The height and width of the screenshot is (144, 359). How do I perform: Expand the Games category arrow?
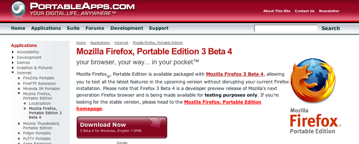13,62
